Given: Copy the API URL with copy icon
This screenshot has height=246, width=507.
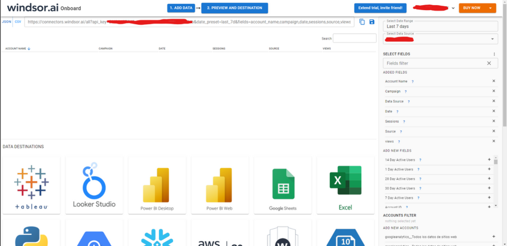Looking at the screenshot, I should 362,22.
